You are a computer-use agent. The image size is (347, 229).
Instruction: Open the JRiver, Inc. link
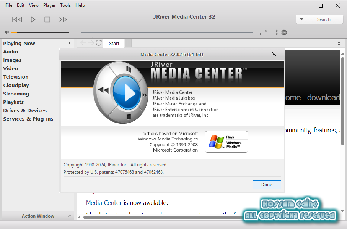118,165
